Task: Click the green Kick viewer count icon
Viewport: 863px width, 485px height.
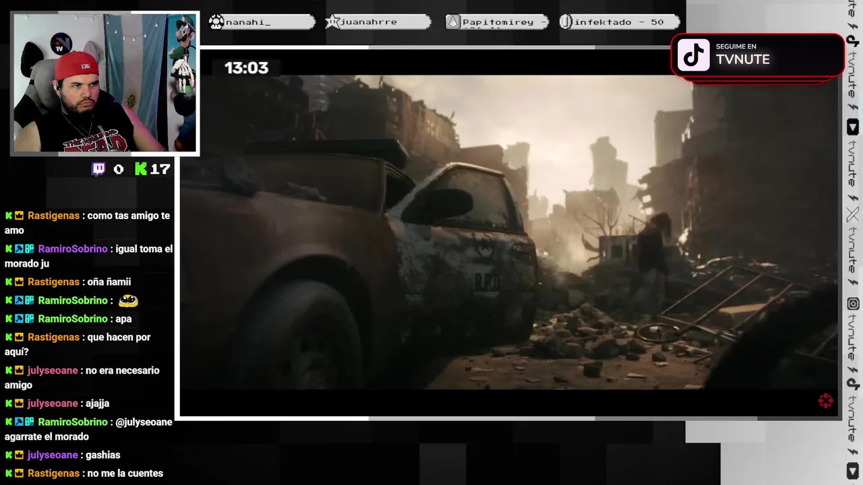Action: [x=141, y=169]
